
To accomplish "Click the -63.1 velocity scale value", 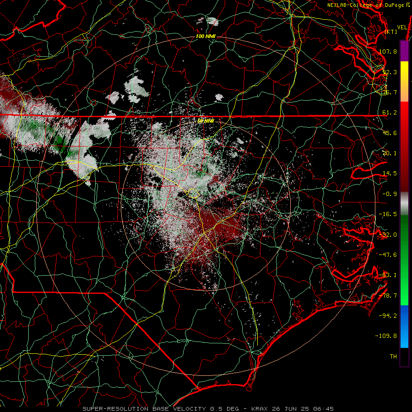I will 388,275.
